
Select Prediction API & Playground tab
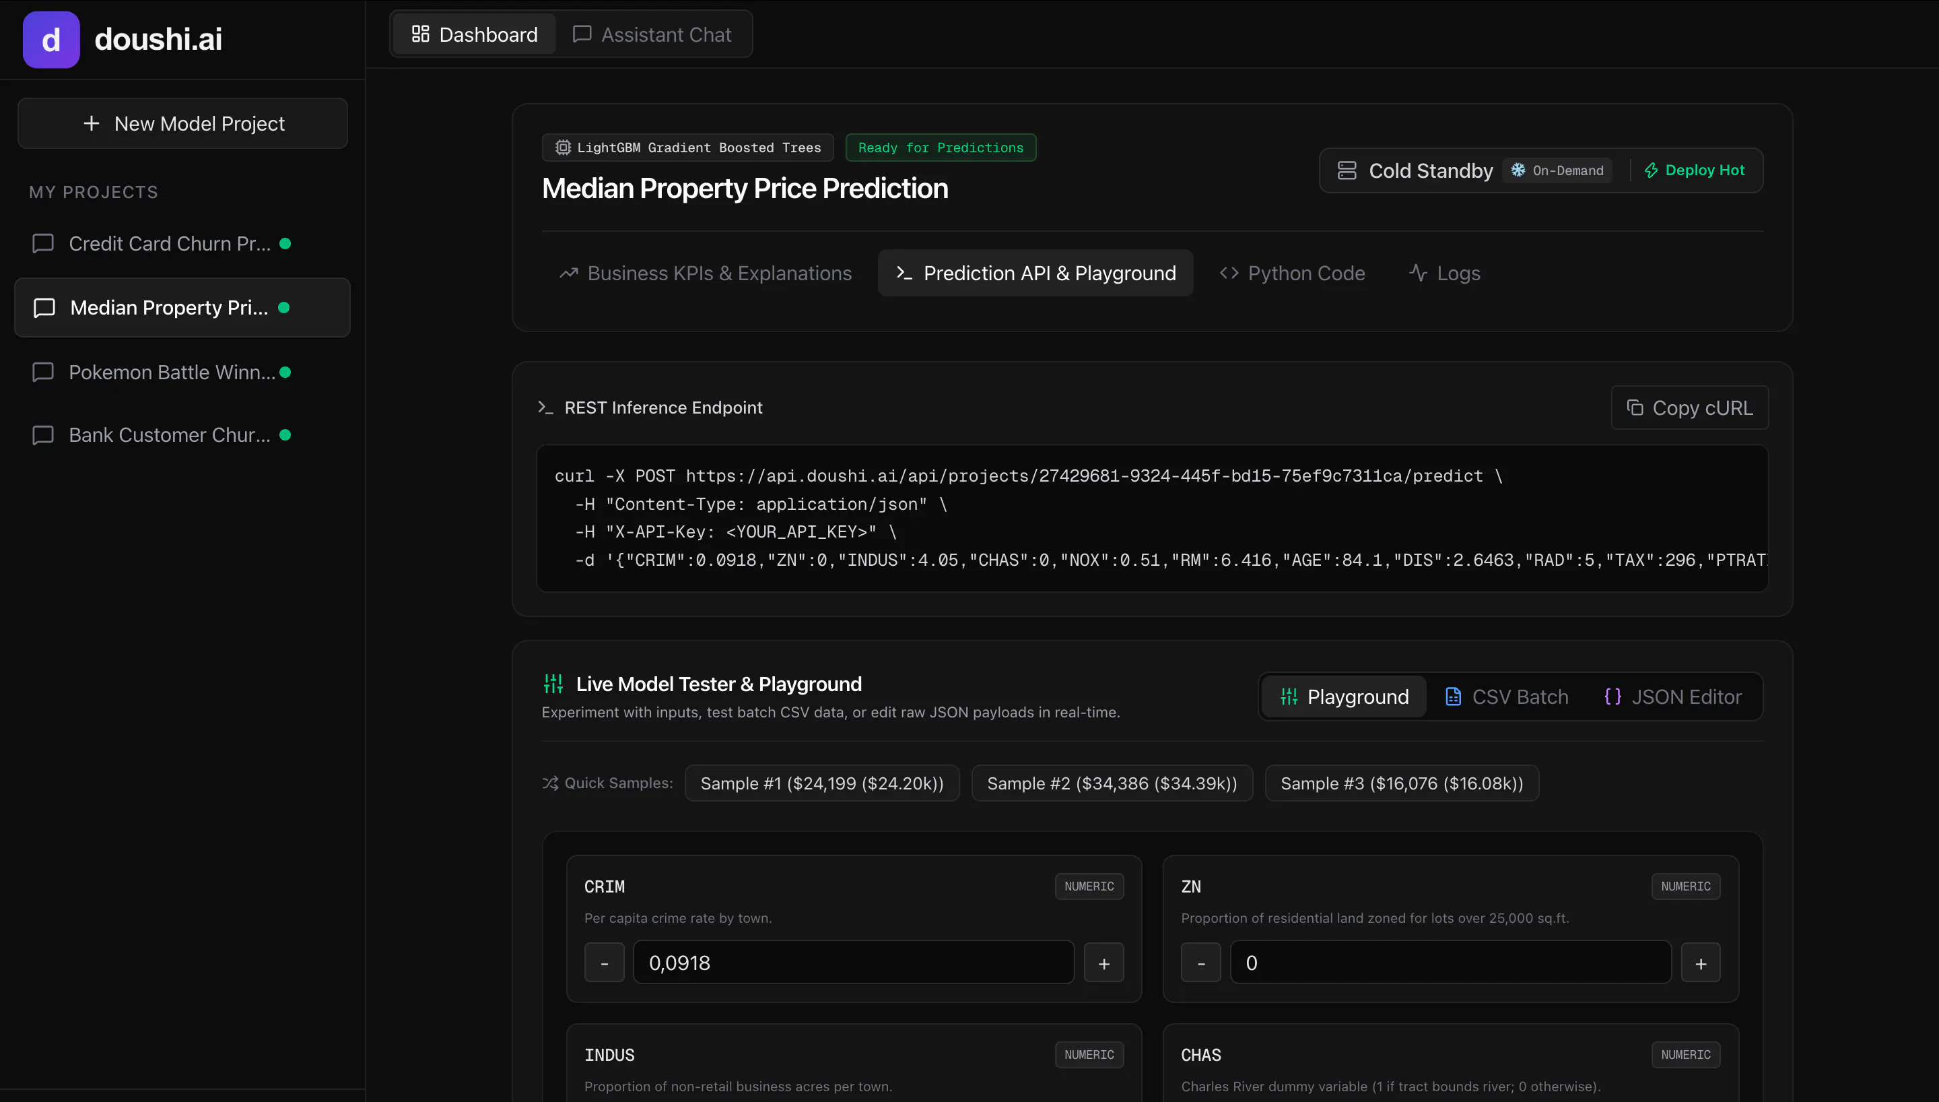(x=1035, y=273)
